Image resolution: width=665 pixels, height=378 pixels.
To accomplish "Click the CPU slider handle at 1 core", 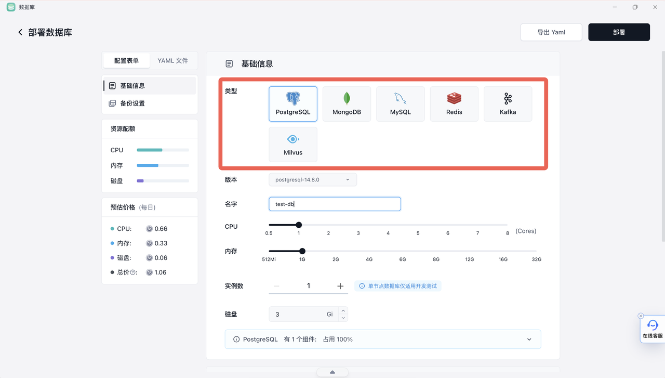I will (x=299, y=225).
